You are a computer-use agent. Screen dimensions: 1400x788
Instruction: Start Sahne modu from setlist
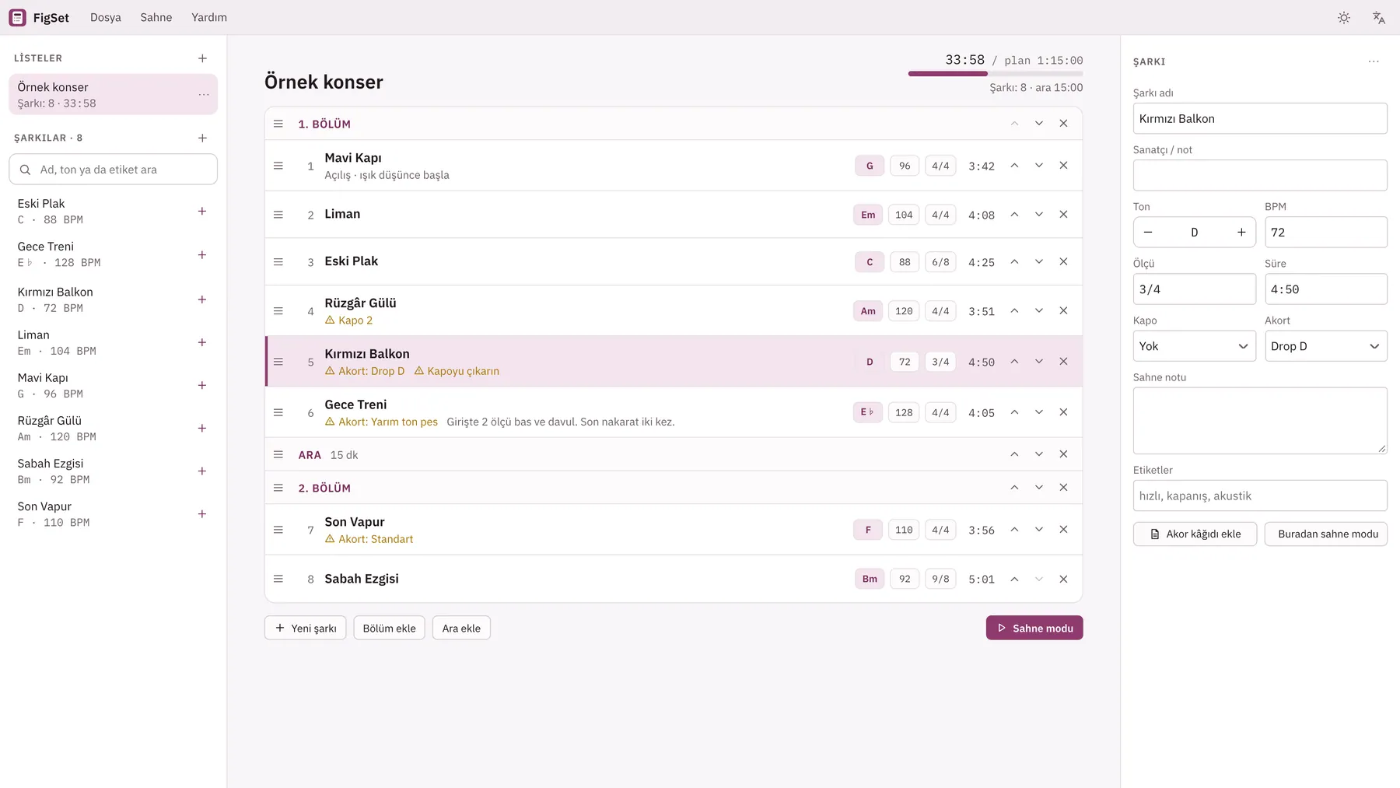[x=1034, y=628]
